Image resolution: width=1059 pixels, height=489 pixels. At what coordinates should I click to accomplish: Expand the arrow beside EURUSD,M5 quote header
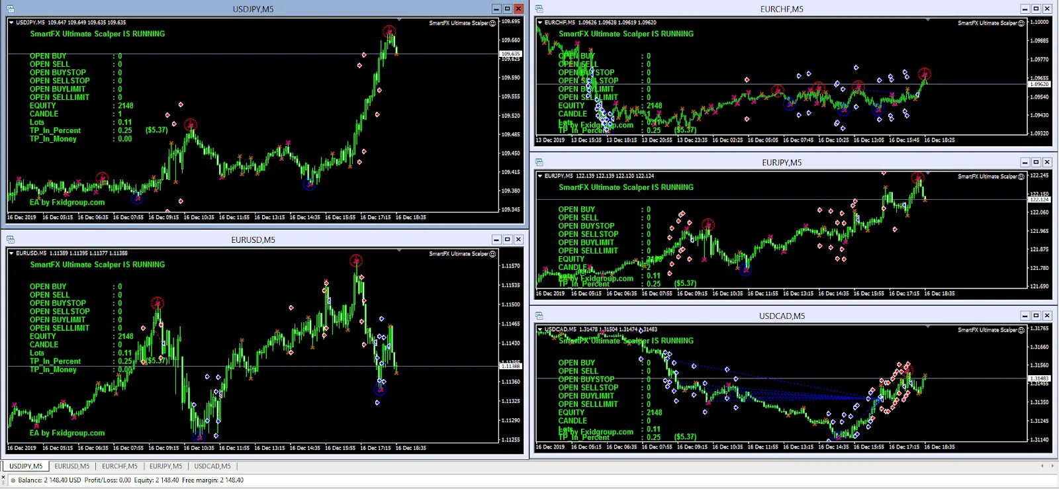click(x=11, y=253)
